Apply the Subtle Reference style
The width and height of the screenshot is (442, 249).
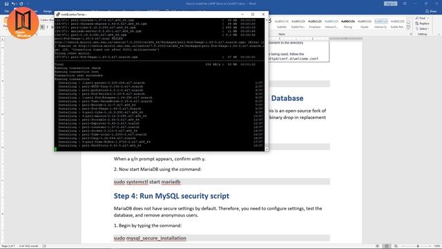click(398, 24)
